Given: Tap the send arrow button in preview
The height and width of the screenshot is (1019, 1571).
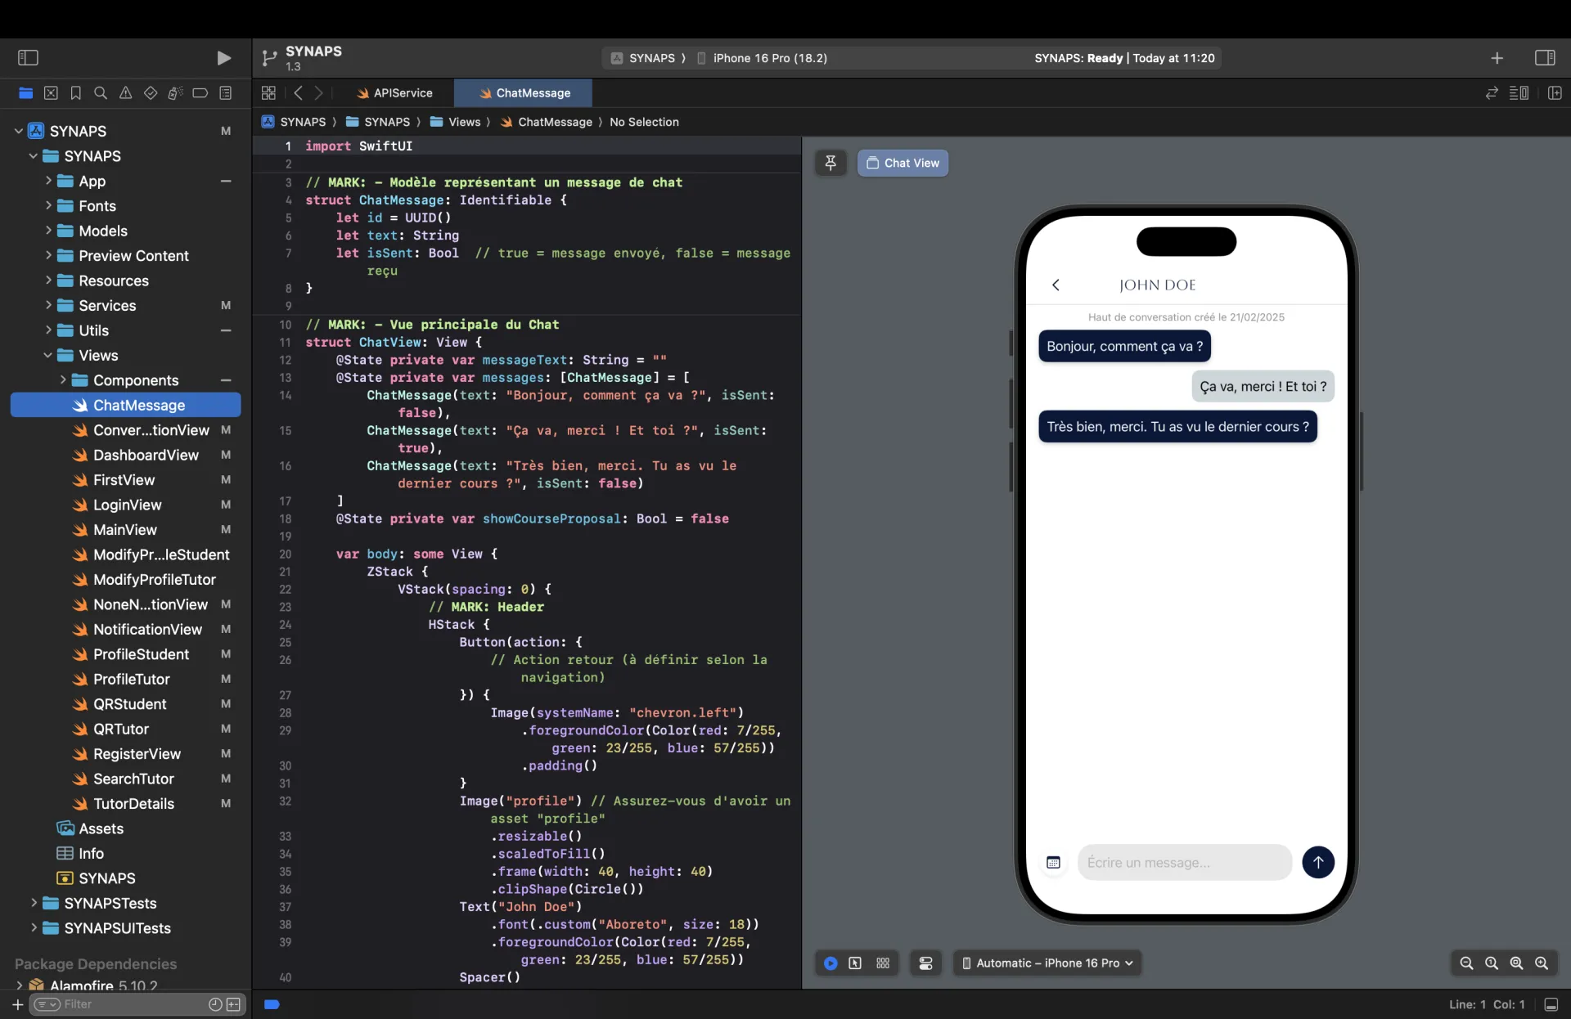Looking at the screenshot, I should tap(1317, 862).
